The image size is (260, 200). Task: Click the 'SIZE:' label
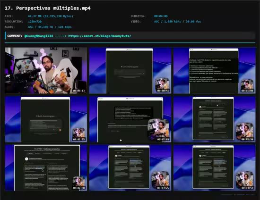(9, 16)
